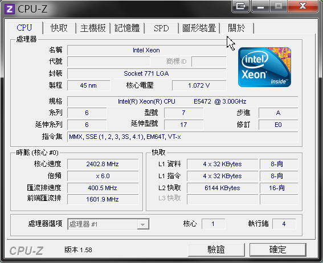Close the CPU-Z window
The image size is (323, 263).
(x=303, y=6)
